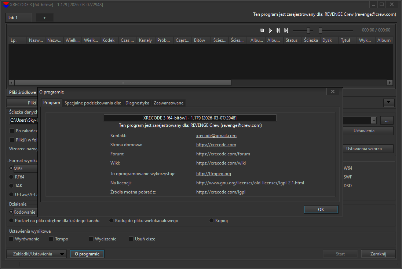The image size is (402, 269).
Task: Confirm the dialog with OK
Action: [x=321, y=210]
